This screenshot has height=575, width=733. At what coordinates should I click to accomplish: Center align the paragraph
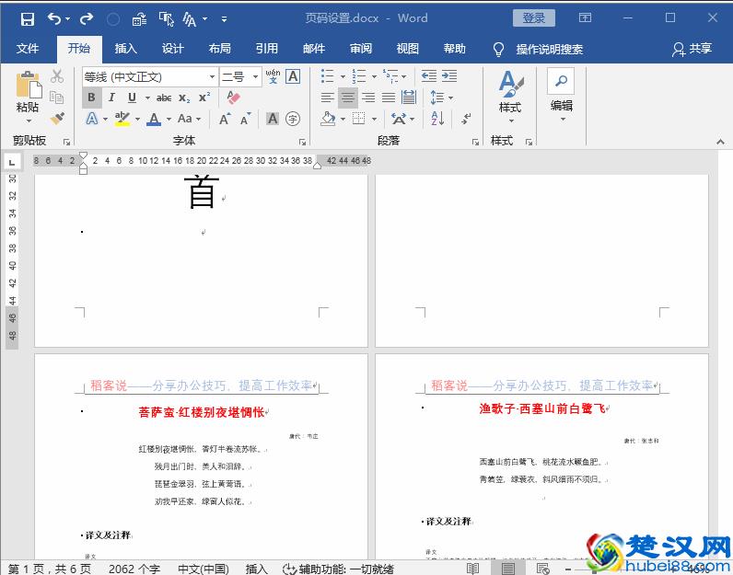[x=348, y=98]
